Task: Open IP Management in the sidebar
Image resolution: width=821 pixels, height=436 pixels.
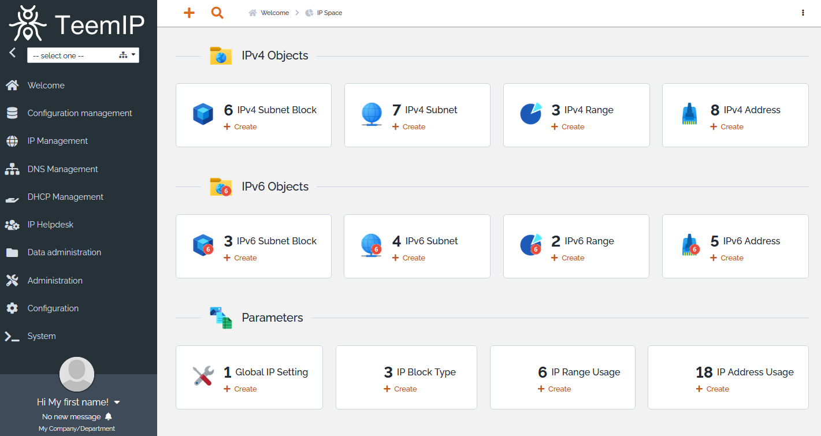Action: click(x=58, y=141)
